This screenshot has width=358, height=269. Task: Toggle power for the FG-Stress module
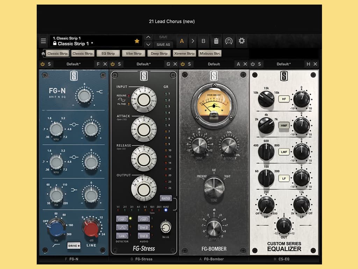click(113, 64)
